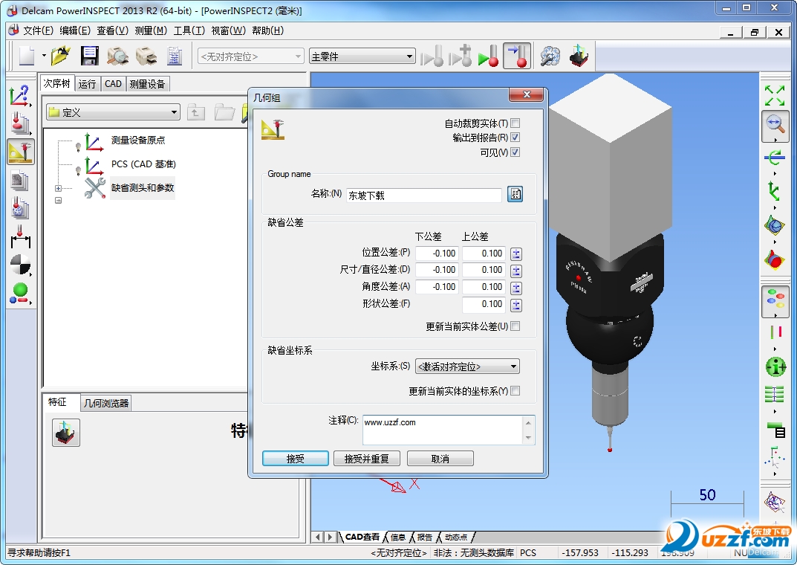Viewport: 797px width, 565px height.
Task: Switch to the 报告 view tab
Action: [x=425, y=537]
